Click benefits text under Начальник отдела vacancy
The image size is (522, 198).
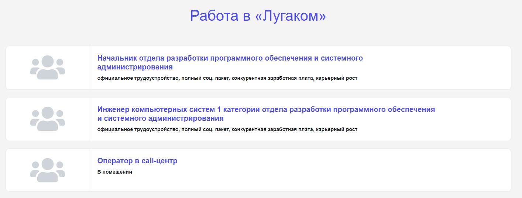227,78
